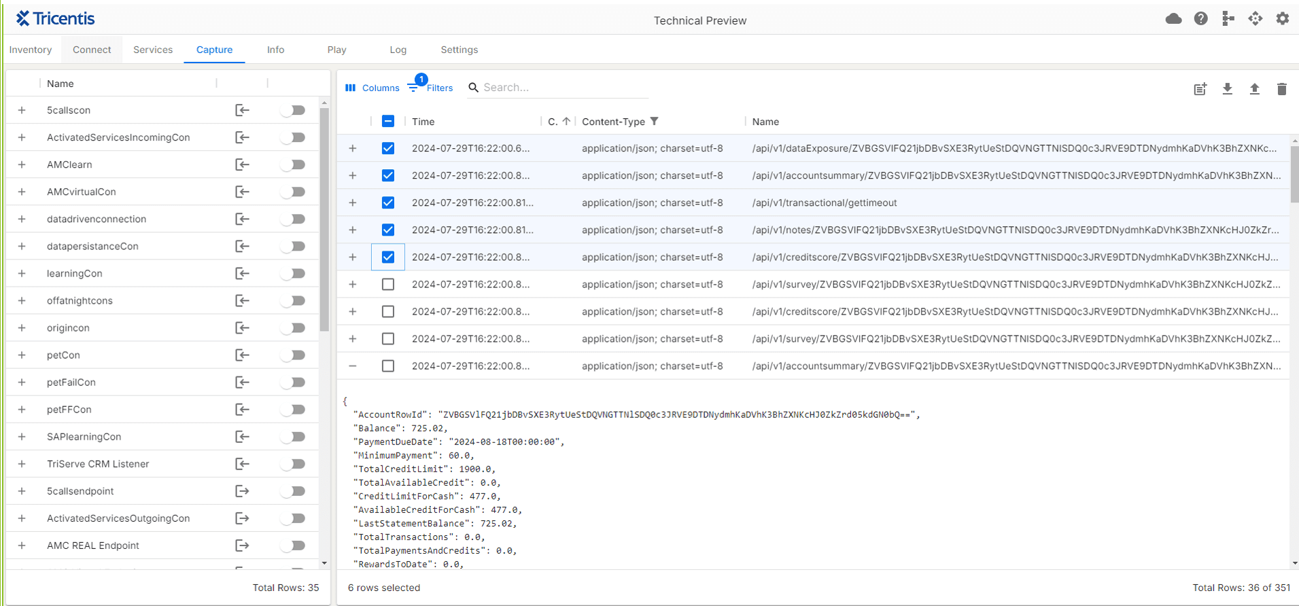Image resolution: width=1299 pixels, height=606 pixels.
Task: Expand the AMCvirtualCon connection row
Action: point(22,192)
